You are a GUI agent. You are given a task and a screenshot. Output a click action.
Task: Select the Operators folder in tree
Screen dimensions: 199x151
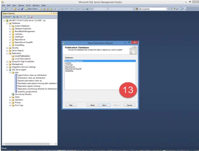[x=19, y=100]
